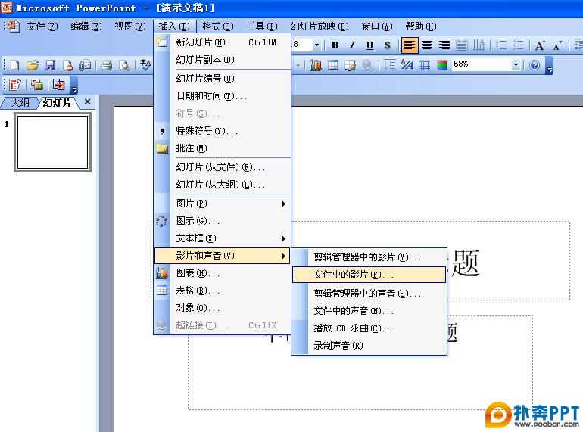Click the blue Help question mark icon
Viewport: 583px width, 432px height.
pos(535,65)
